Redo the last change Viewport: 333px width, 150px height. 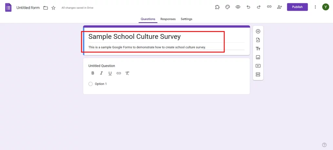click(259, 7)
